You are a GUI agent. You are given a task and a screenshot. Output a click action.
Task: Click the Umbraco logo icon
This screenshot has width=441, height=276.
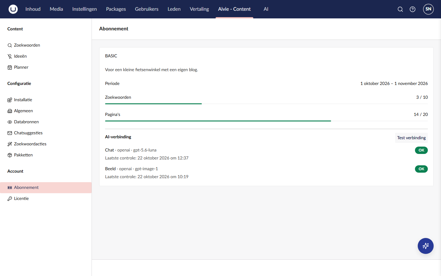[13, 9]
